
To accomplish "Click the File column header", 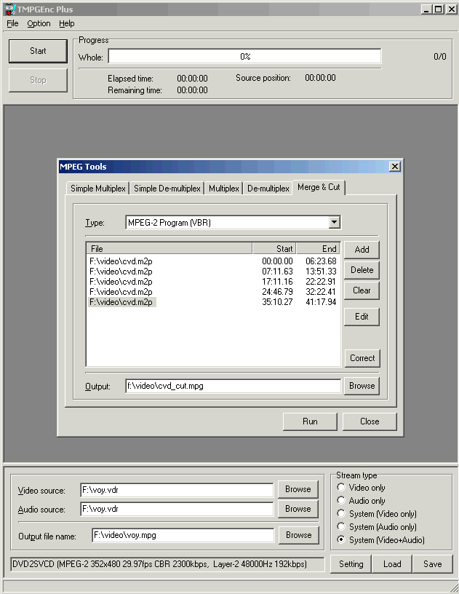I will [169, 248].
